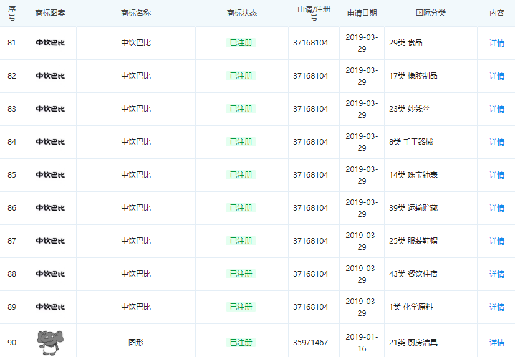View 详情 of 8类 手工器械 entry
Viewport: 515px width, 357px height.
click(496, 142)
